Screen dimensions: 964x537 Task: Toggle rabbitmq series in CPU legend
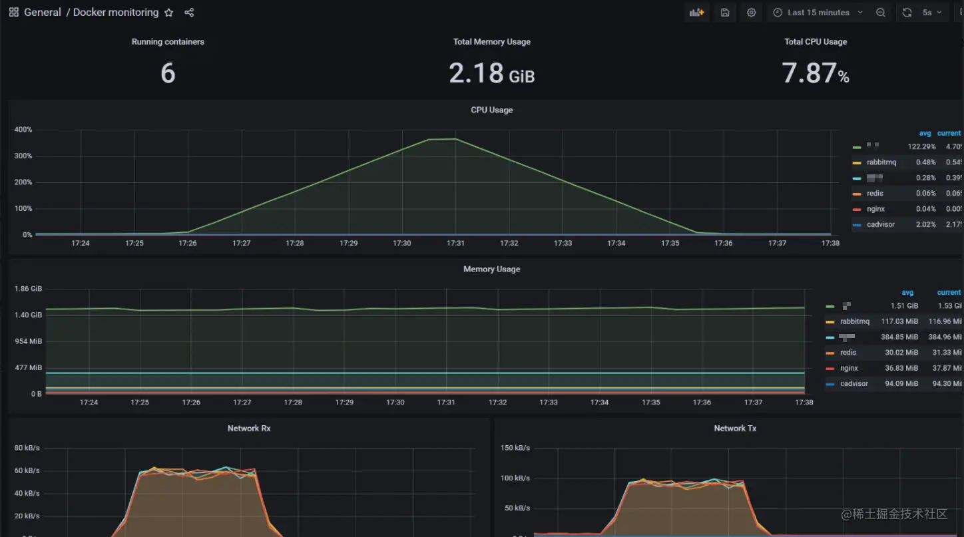pos(881,162)
